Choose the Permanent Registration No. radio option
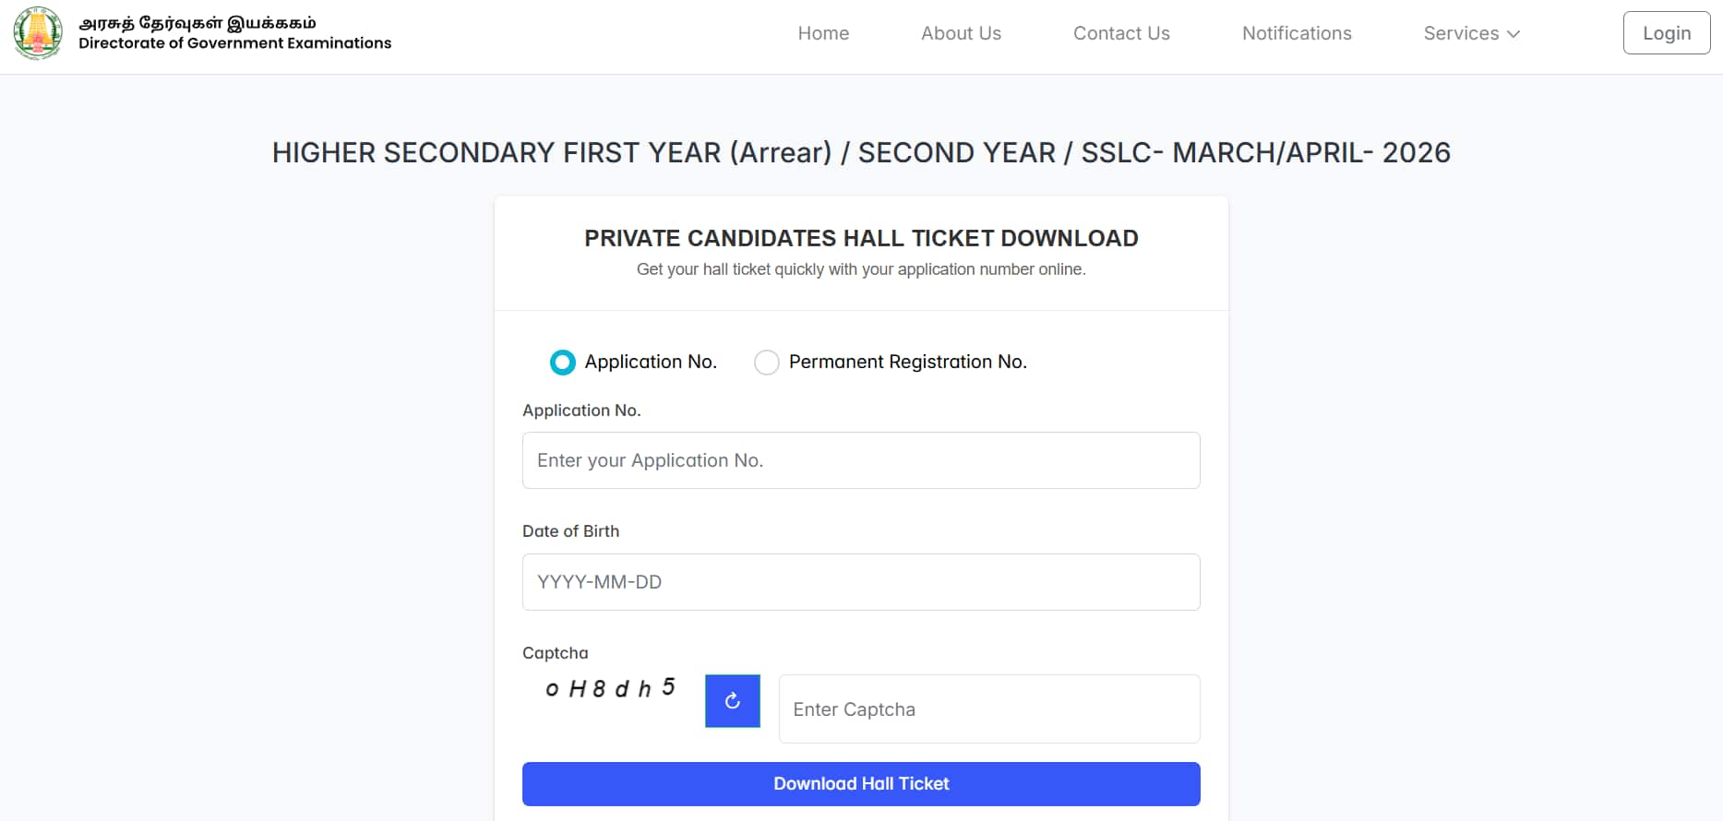This screenshot has width=1723, height=821. pos(767,363)
